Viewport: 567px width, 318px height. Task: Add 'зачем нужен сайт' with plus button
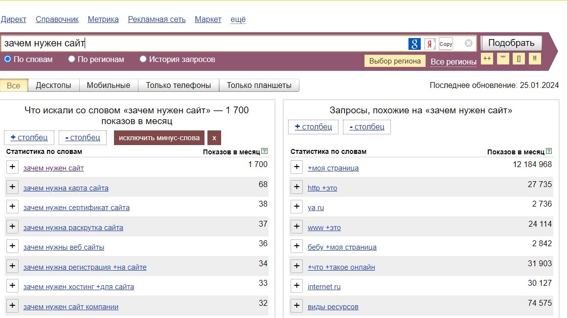12,167
